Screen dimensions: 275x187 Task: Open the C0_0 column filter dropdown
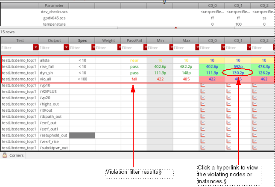(x=223, y=47)
